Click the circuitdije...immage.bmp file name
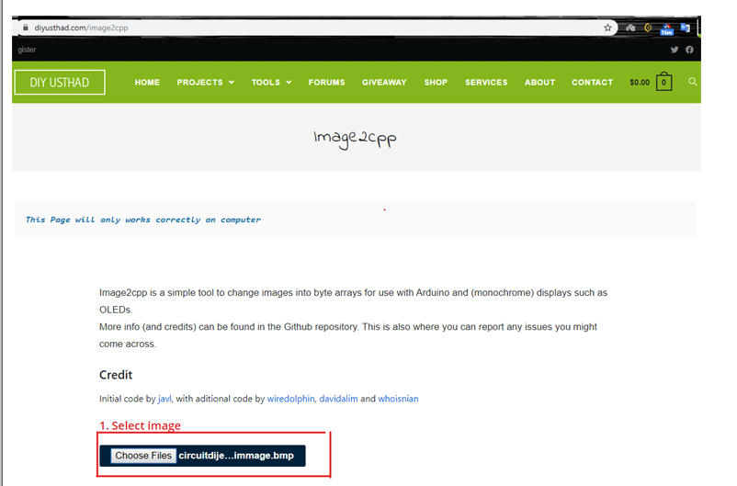 tap(236, 456)
